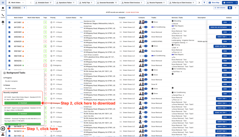239x137 pixels.
Task: Open kebab menu on 6413481 VIEW button
Action: pyautogui.click(x=230, y=22)
